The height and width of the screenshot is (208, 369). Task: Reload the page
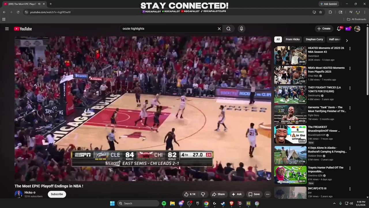point(18,12)
